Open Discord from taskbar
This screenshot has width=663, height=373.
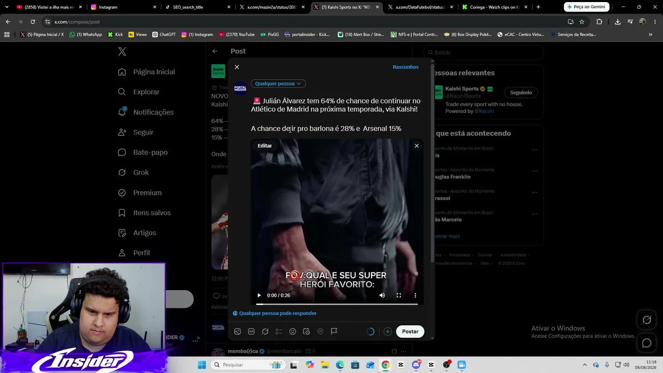point(416,365)
